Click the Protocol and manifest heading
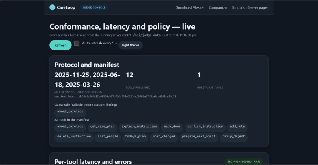The width and height of the screenshot is (318, 165). coord(87,65)
